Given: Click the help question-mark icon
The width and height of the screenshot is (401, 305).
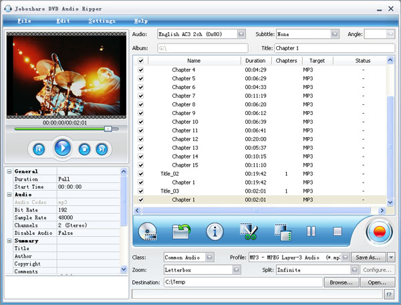Looking at the screenshot, I should tap(389, 294).
